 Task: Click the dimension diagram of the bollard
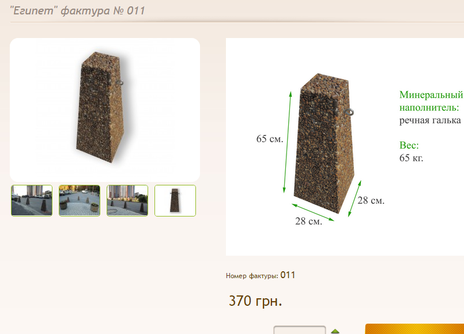tap(345, 147)
